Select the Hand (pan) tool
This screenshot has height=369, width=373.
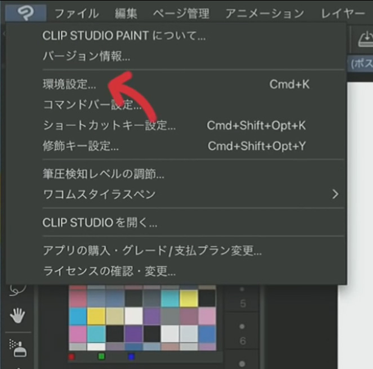tap(18, 315)
